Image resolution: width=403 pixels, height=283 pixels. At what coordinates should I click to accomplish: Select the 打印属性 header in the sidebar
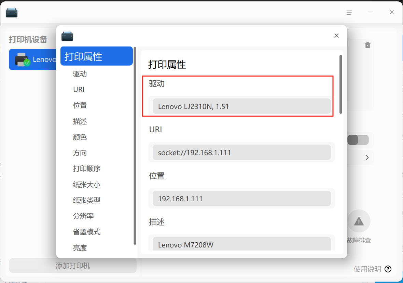coord(96,56)
